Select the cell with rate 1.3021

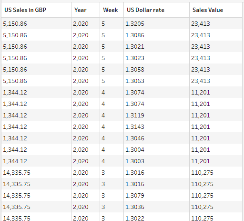pos(156,46)
